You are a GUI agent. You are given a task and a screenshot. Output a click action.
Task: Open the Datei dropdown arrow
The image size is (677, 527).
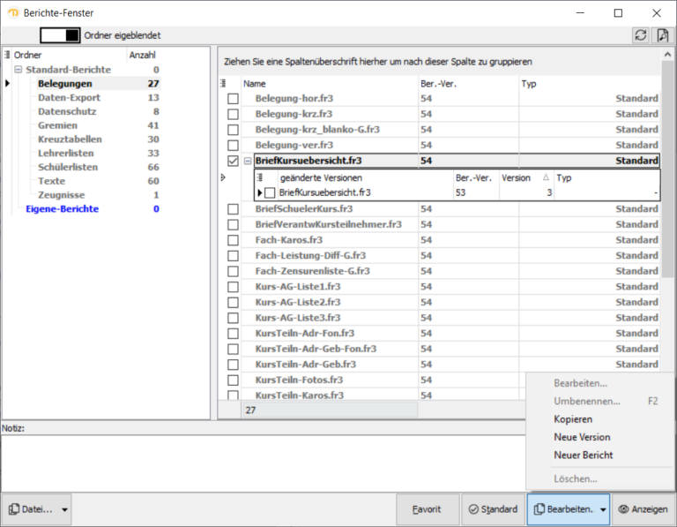pos(65,509)
